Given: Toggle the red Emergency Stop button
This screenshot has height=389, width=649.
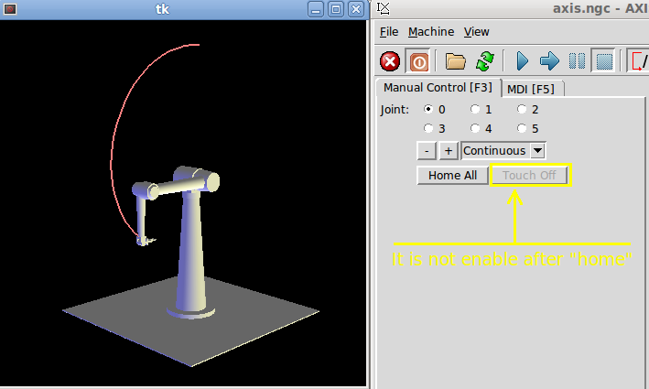Looking at the screenshot, I should 390,61.
